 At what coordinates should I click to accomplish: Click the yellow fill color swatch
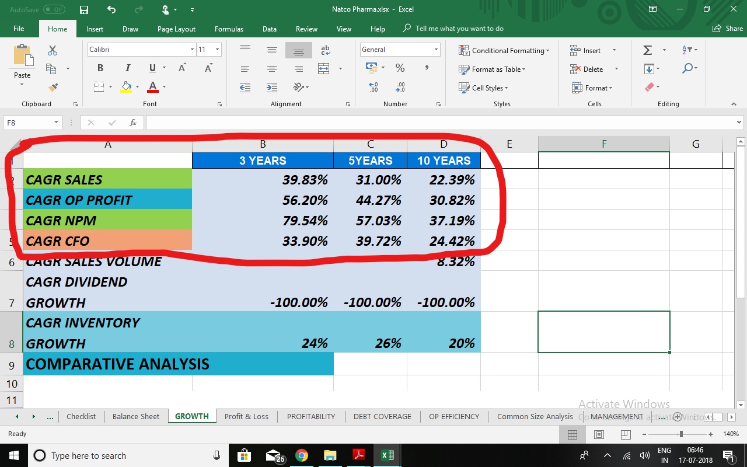pos(126,87)
